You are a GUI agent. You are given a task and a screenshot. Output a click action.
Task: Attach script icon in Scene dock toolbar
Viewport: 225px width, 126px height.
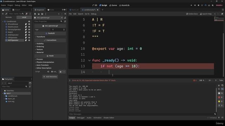[x=27, y=14]
